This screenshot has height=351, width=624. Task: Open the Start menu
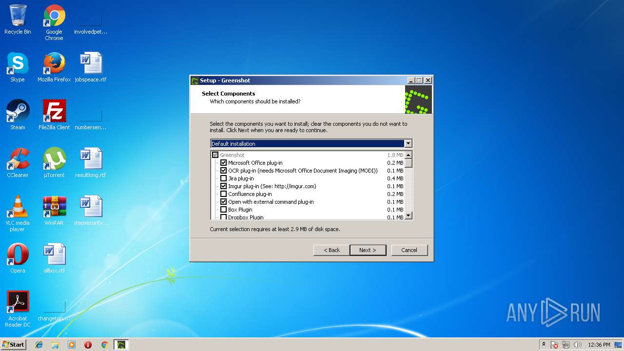click(14, 345)
